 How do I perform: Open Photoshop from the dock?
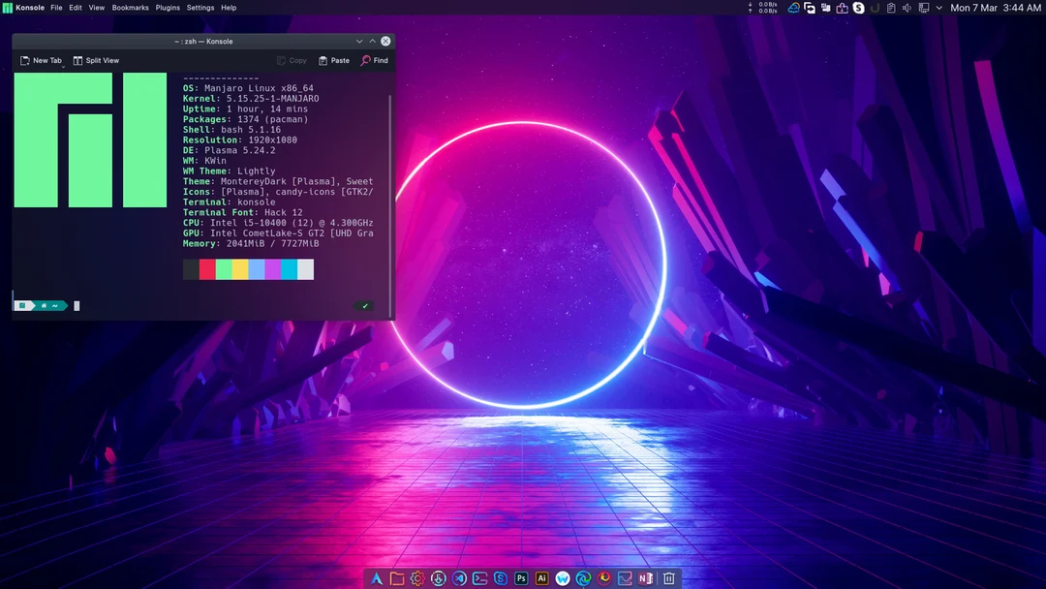click(x=521, y=577)
